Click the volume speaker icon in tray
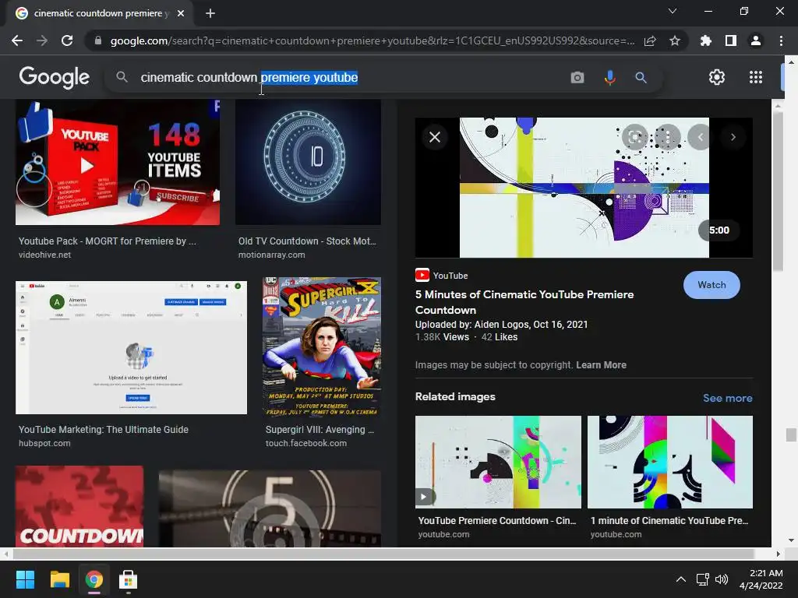This screenshot has height=598, width=798. click(721, 579)
